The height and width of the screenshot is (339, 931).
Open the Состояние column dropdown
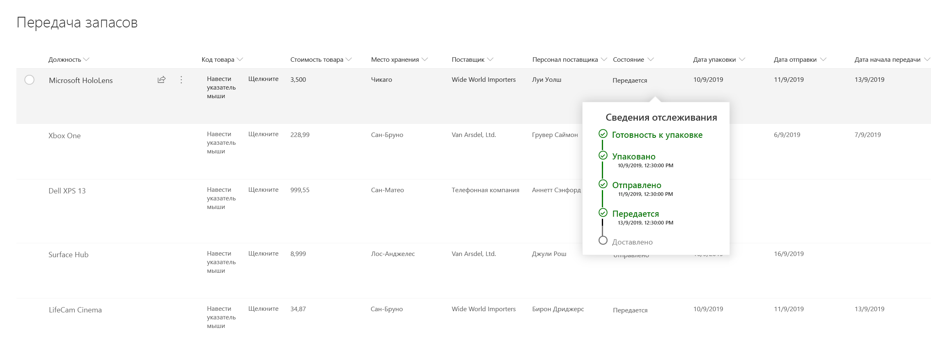pyautogui.click(x=651, y=59)
